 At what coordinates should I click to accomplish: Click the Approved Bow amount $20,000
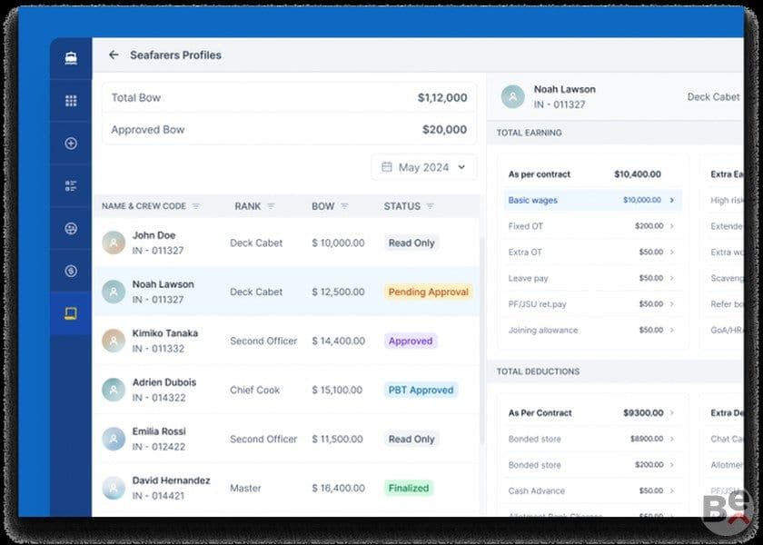(x=445, y=129)
